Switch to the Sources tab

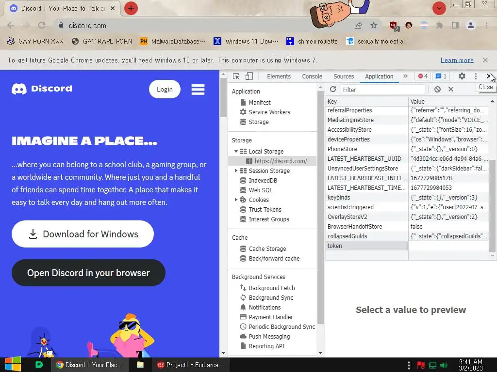coord(344,76)
